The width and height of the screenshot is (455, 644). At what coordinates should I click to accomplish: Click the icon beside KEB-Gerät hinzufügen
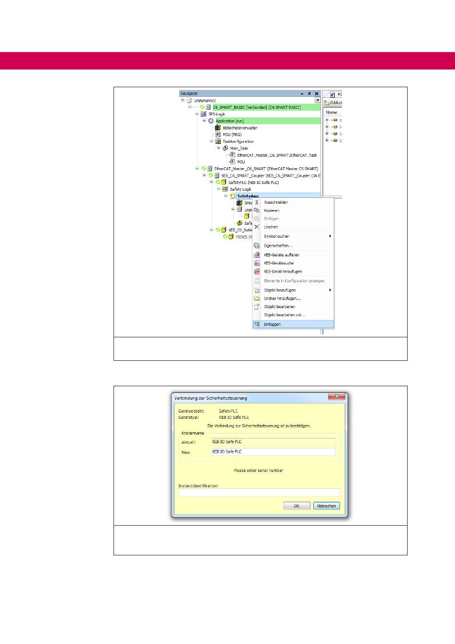257,272
